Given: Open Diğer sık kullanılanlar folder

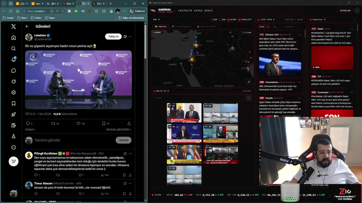Looking at the screenshot, I should [x=131, y=18].
